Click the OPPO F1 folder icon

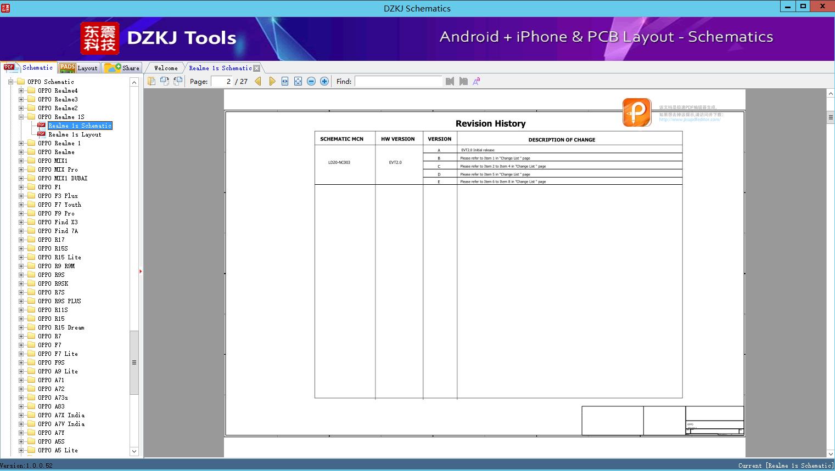pyautogui.click(x=31, y=187)
